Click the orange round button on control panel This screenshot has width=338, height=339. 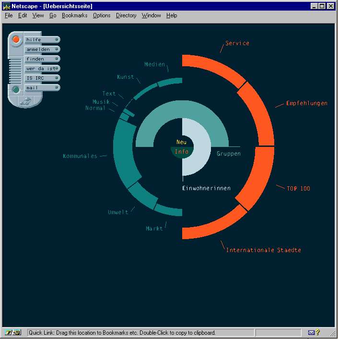coord(16,40)
